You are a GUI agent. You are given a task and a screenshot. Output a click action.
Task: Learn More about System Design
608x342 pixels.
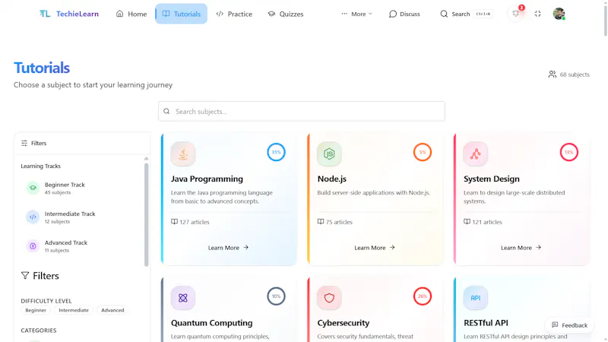(521, 248)
